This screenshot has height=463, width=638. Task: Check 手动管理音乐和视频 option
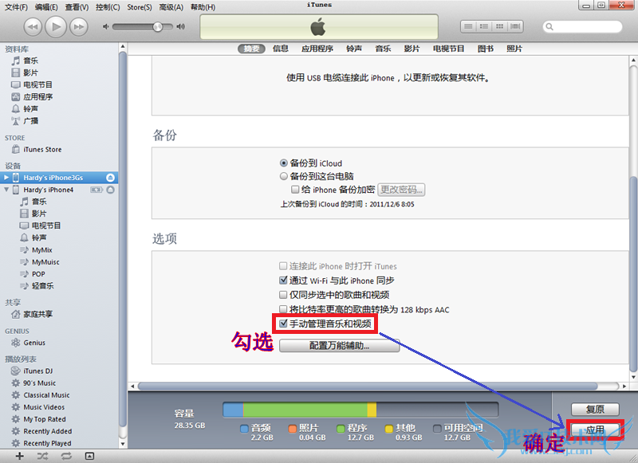point(284,324)
